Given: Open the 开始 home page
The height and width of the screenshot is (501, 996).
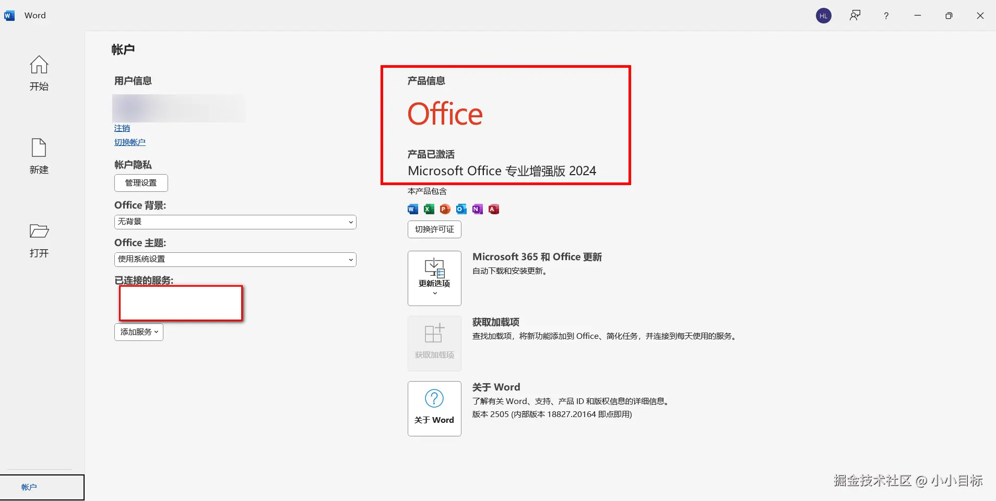Looking at the screenshot, I should click(x=39, y=73).
